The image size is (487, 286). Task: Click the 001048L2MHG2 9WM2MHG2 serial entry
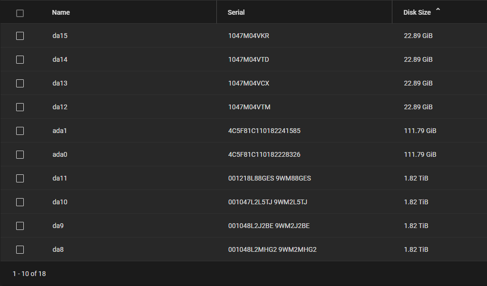[x=273, y=249]
